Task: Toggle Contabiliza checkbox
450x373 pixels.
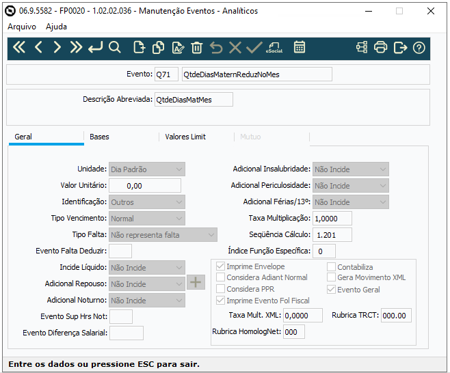Action: 331,267
